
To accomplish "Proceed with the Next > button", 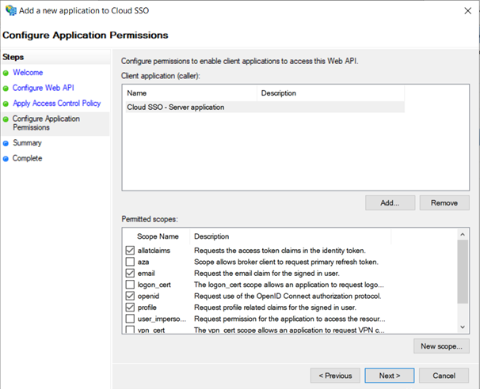I will [389, 375].
